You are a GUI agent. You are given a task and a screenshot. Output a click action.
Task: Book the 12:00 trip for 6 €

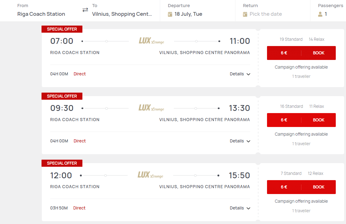point(301,187)
